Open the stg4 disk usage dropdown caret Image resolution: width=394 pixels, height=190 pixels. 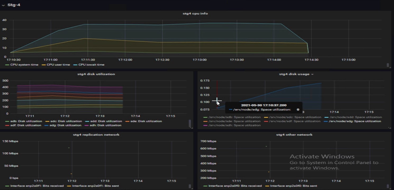pos(313,74)
